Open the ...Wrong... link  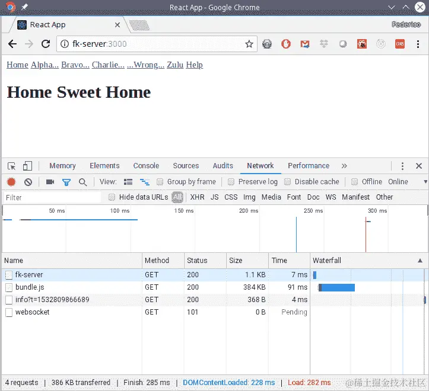click(145, 65)
